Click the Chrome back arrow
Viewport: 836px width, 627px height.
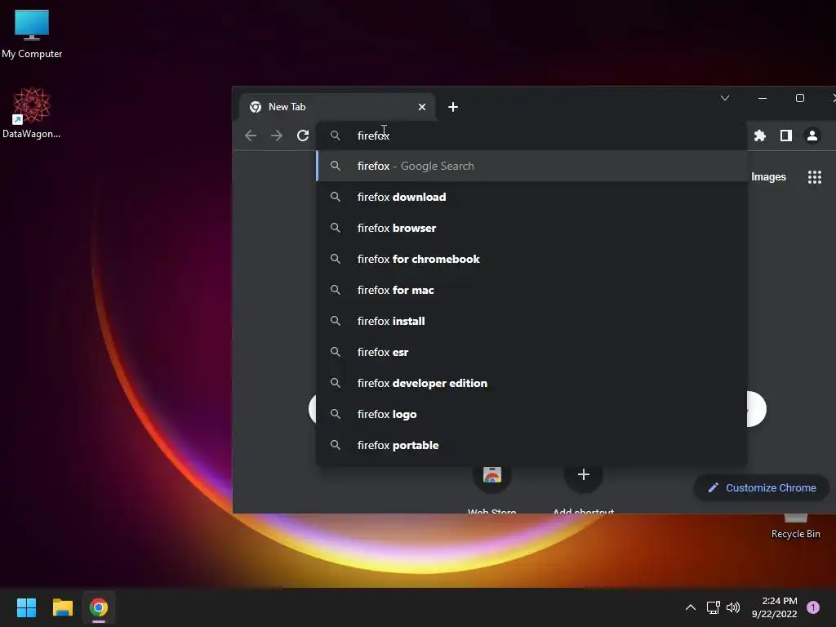251,136
